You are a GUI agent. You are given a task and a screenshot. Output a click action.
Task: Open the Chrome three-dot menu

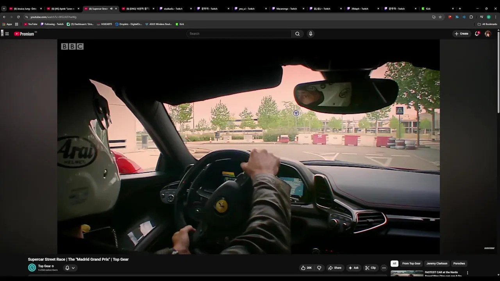click(495, 17)
